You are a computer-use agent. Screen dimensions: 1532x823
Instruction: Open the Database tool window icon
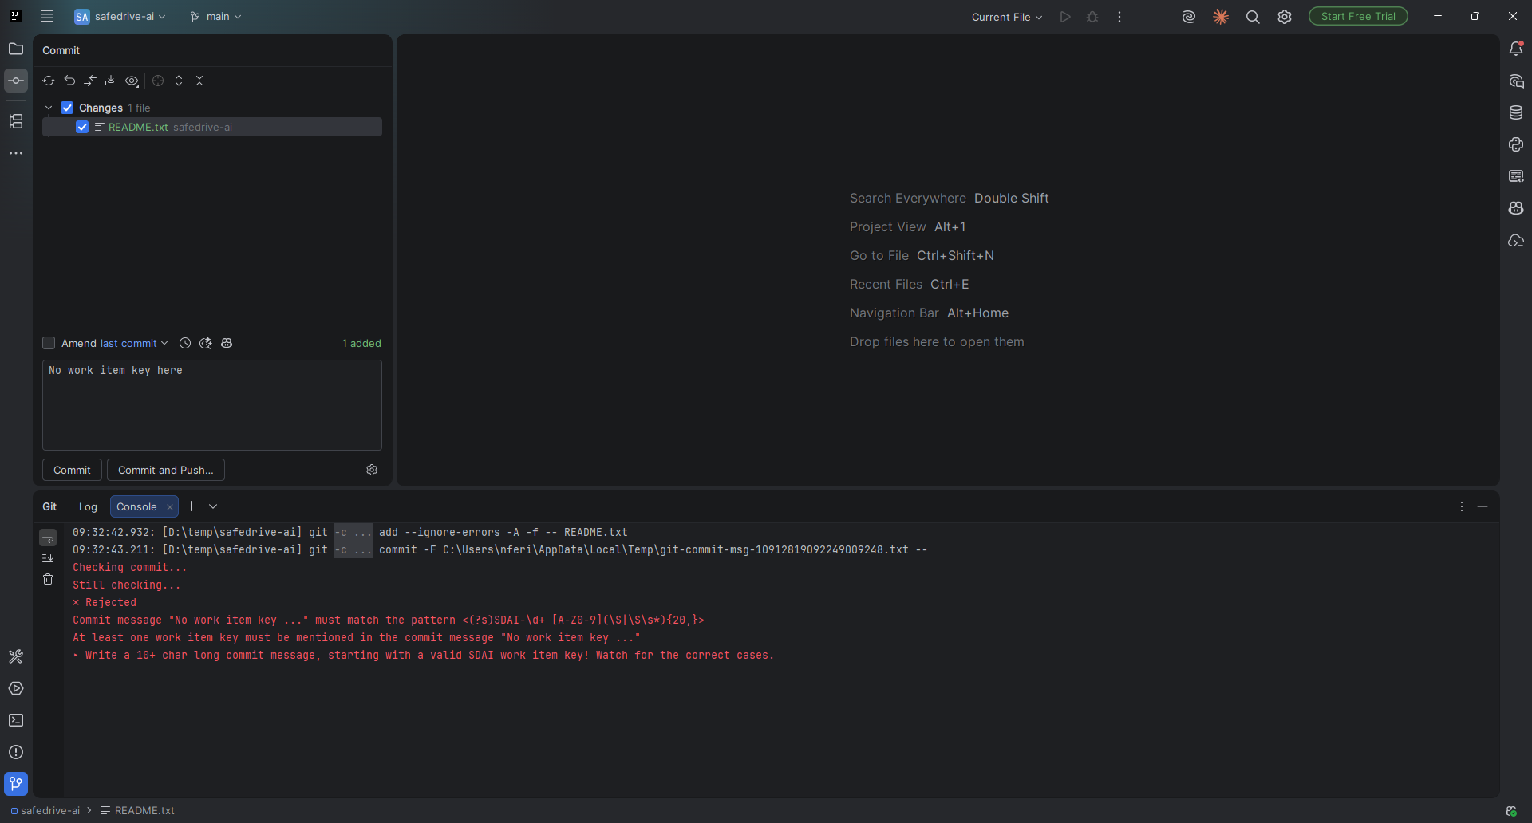pyautogui.click(x=1516, y=112)
